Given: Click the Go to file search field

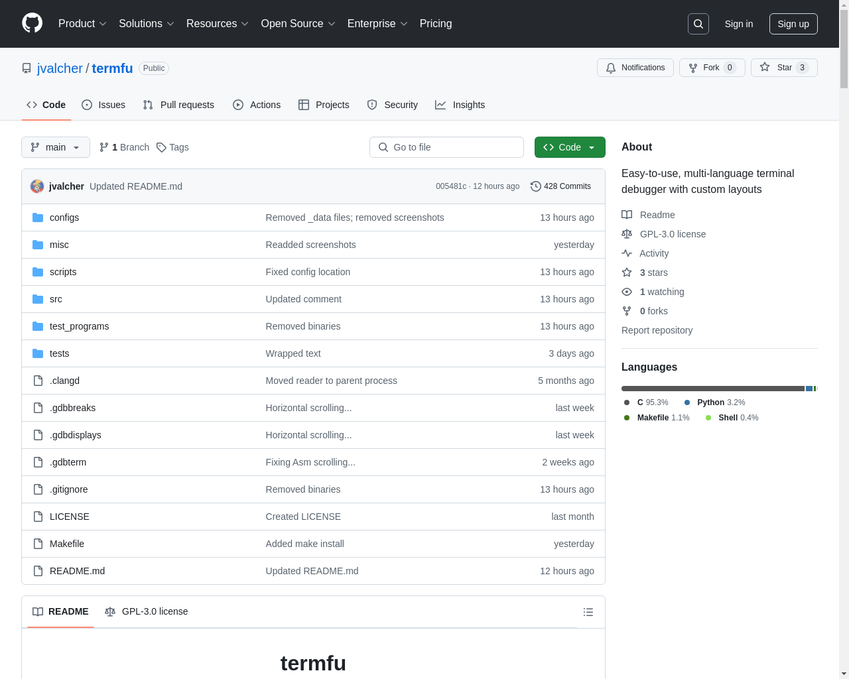Looking at the screenshot, I should click(446, 147).
